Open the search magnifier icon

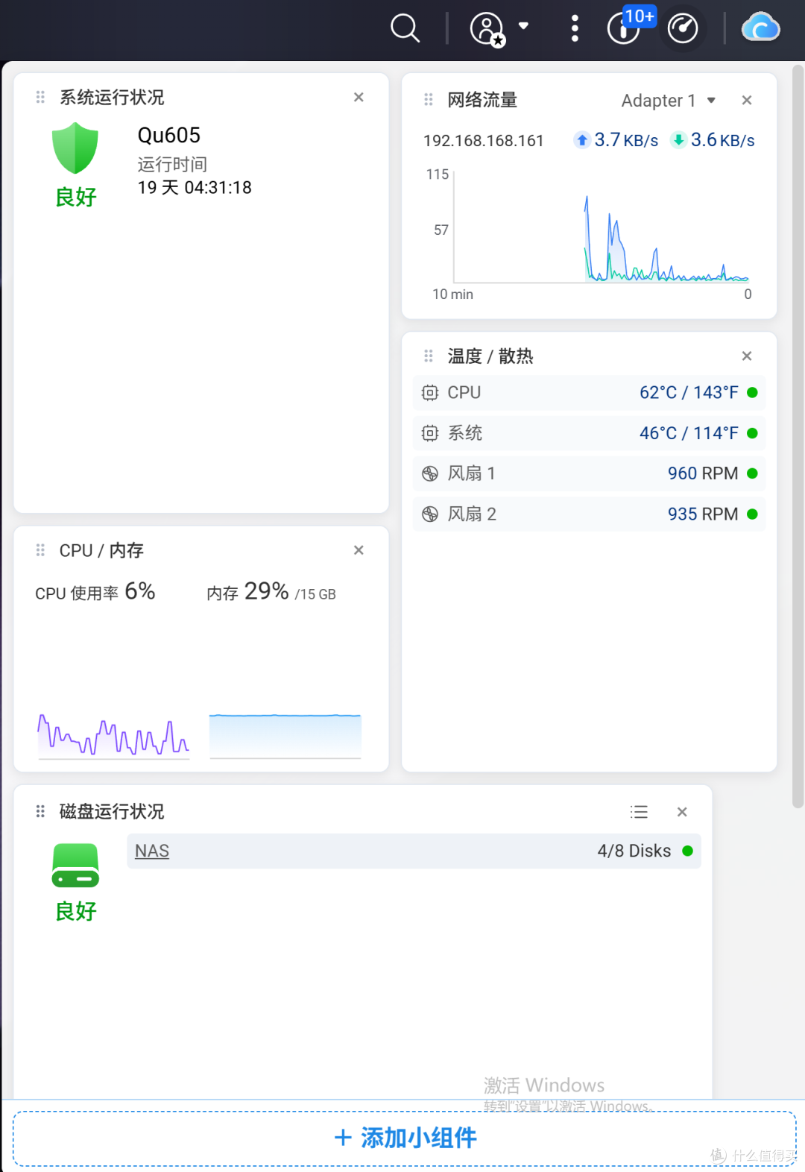coord(405,29)
